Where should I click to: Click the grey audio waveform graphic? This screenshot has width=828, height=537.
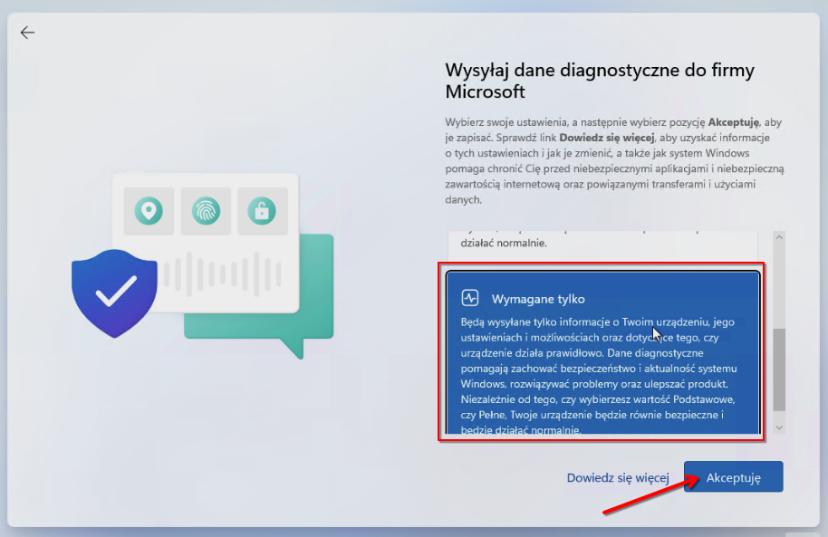(x=217, y=273)
